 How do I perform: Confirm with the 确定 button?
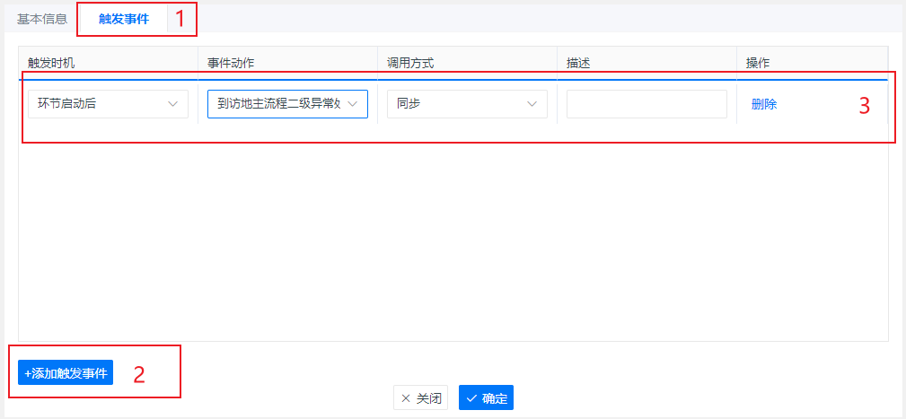pos(486,397)
